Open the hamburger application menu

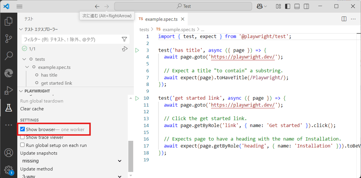(19, 6)
